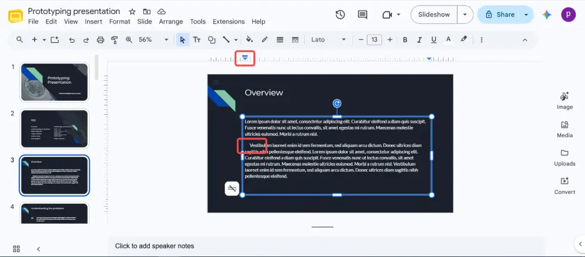Click the zoom magnifier icon

coord(129,40)
